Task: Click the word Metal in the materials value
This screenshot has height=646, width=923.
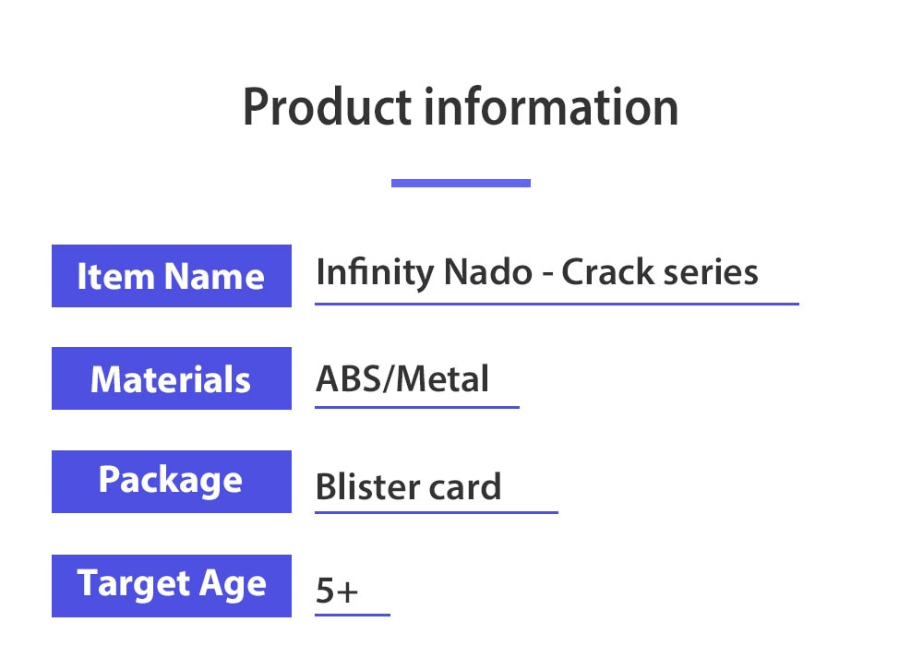Action: pos(443,379)
